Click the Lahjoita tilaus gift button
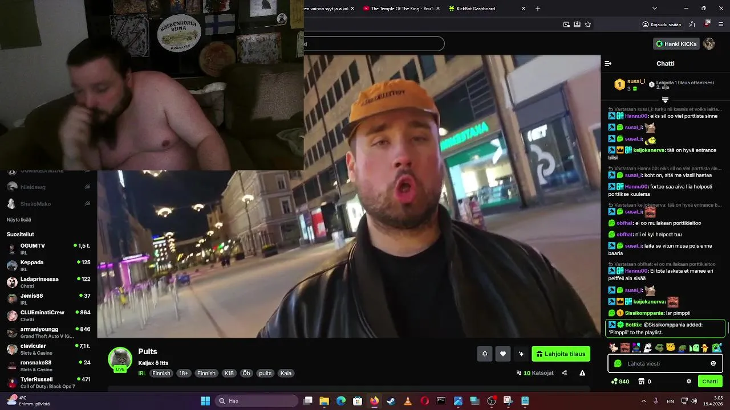Image resolution: width=730 pixels, height=410 pixels. tap(561, 354)
